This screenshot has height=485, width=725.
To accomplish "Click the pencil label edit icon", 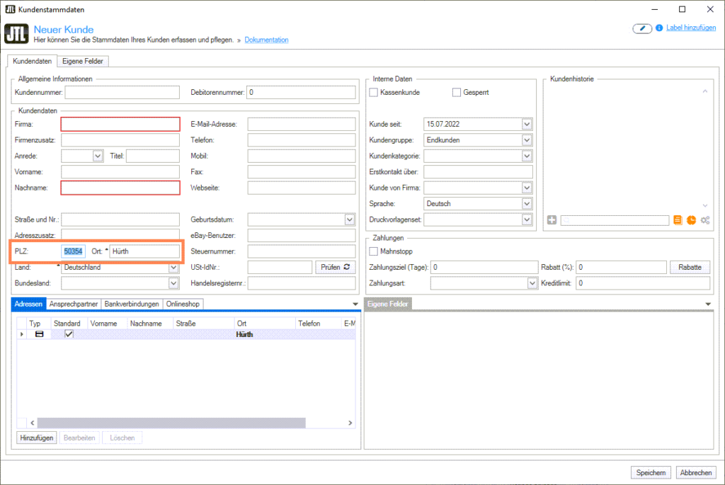I will (641, 28).
